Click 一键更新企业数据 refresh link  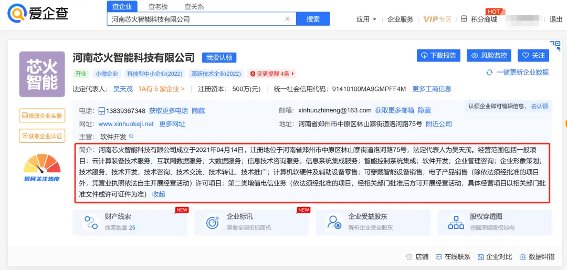518,72
